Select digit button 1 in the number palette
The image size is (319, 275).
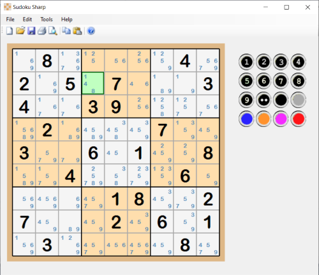pyautogui.click(x=246, y=62)
